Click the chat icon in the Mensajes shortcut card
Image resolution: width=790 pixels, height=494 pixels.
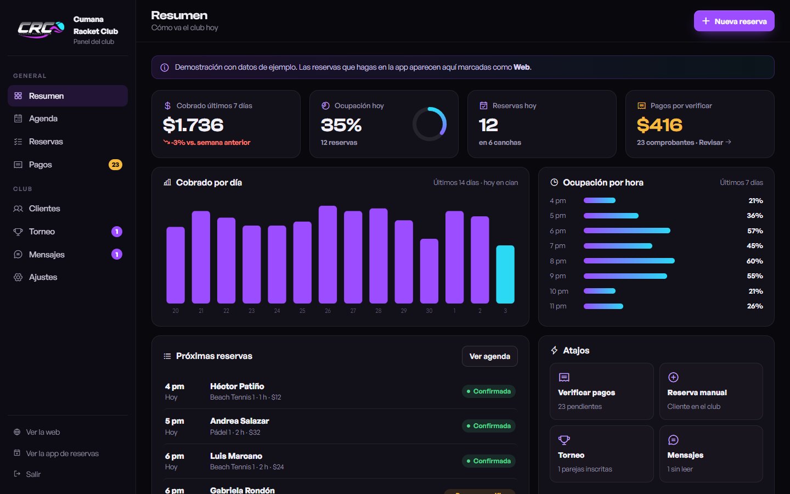coord(673,440)
